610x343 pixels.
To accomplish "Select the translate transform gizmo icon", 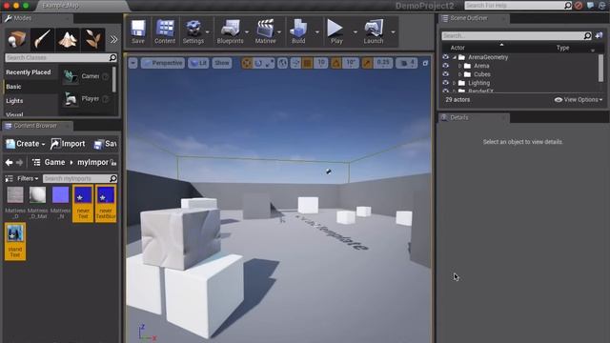I will tap(247, 63).
